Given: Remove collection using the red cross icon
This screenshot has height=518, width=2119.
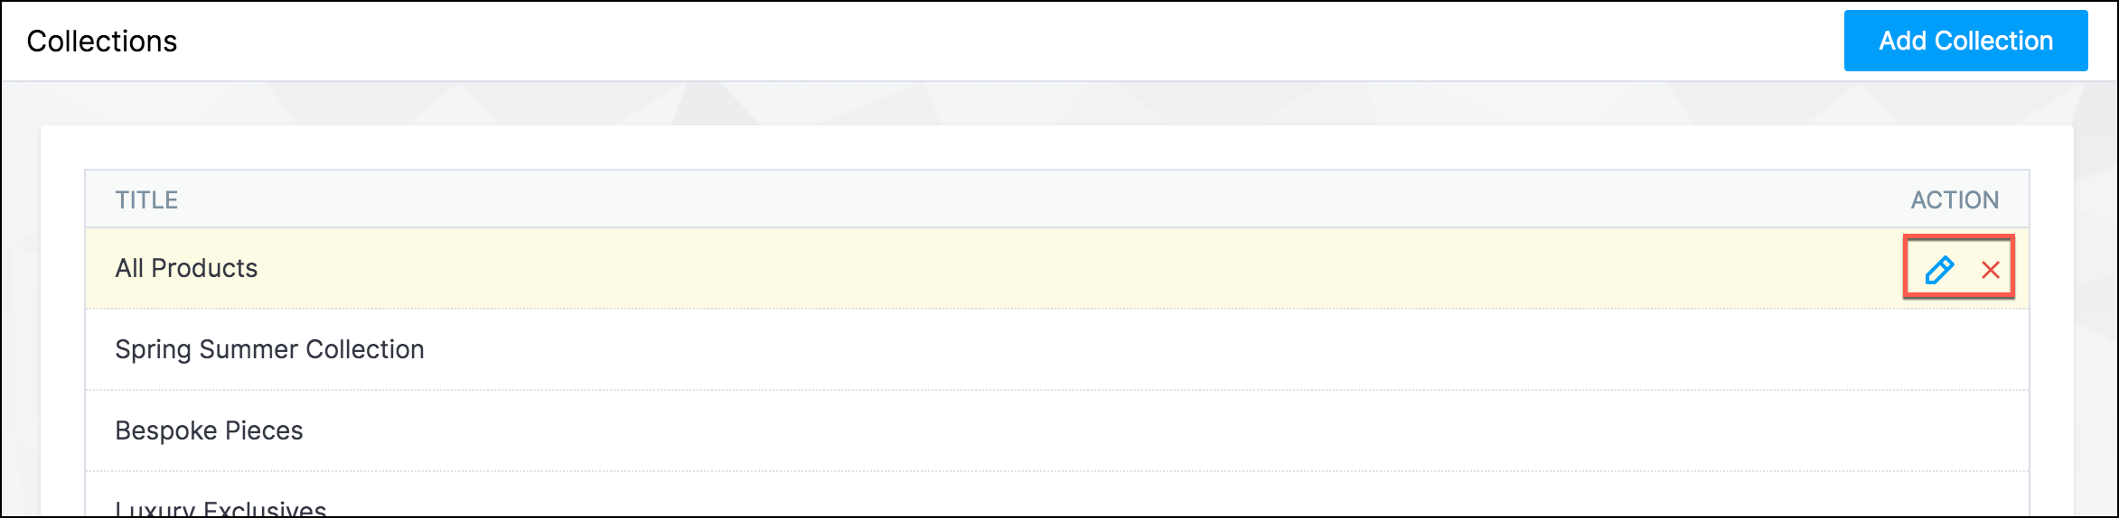Looking at the screenshot, I should [1991, 270].
